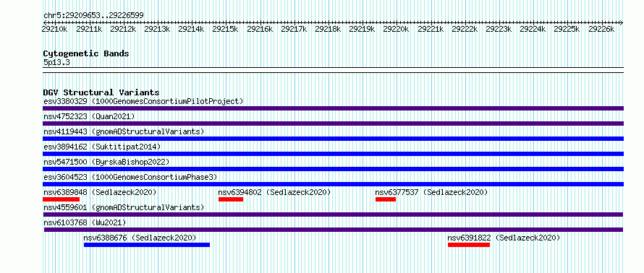Click the nsv5471500 blue variant bar
Screen dimensions: 644x273
[333, 169]
